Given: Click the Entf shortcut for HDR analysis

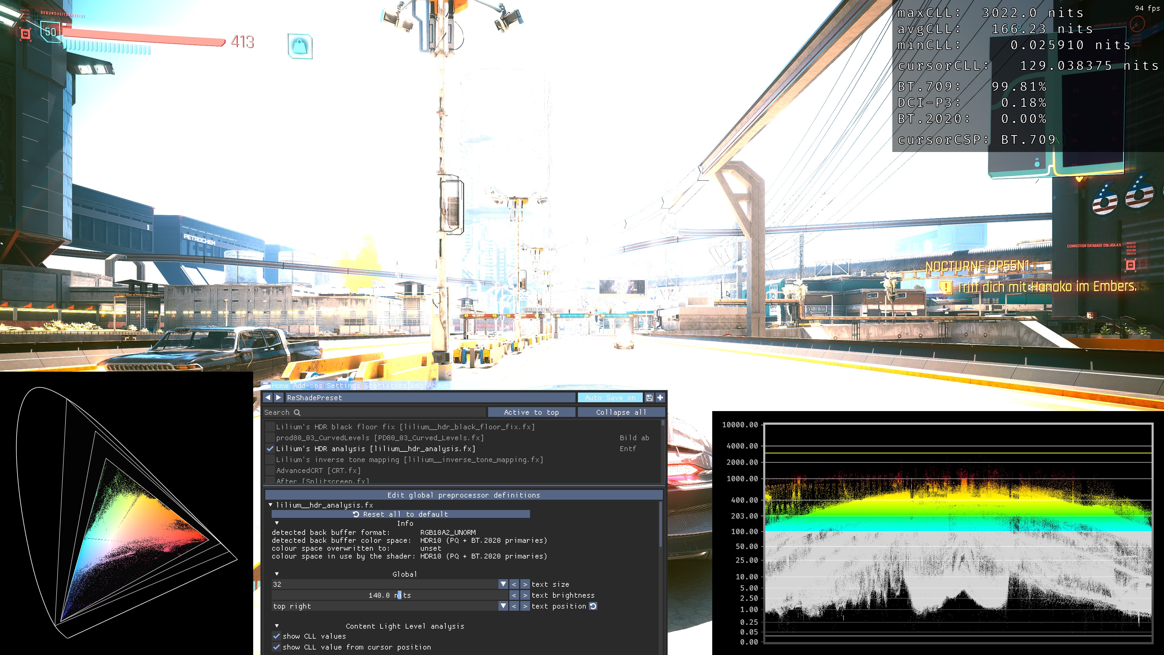Looking at the screenshot, I should click(x=628, y=448).
